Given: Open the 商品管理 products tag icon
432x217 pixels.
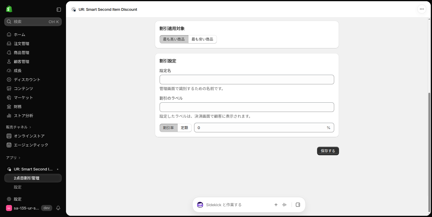Looking at the screenshot, I should [9, 53].
